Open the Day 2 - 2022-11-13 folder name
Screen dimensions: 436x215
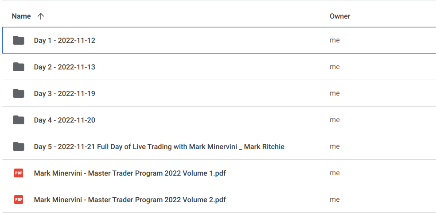pos(65,67)
